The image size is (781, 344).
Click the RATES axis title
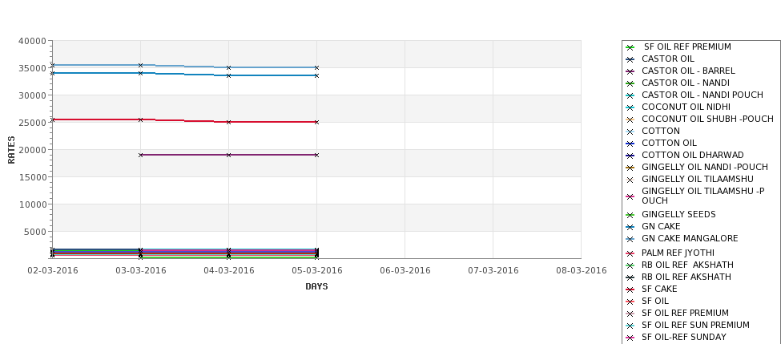(x=11, y=150)
